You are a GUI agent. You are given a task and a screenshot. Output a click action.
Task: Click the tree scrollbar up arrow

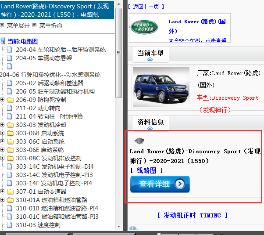point(119,4)
